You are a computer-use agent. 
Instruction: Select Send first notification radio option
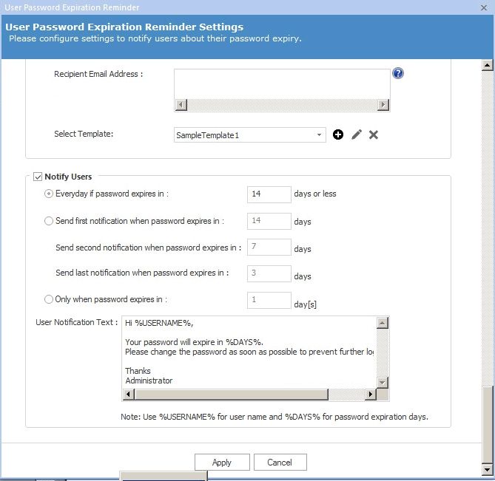[49, 221]
